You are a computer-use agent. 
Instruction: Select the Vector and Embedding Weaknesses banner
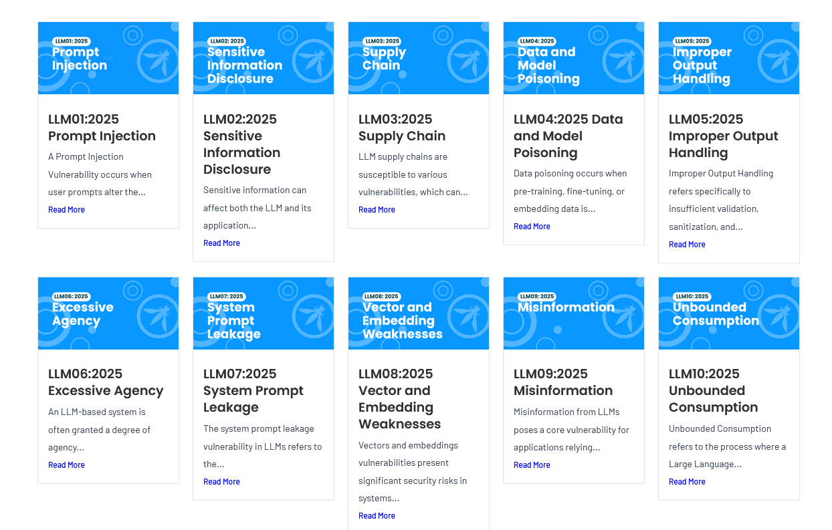point(419,313)
